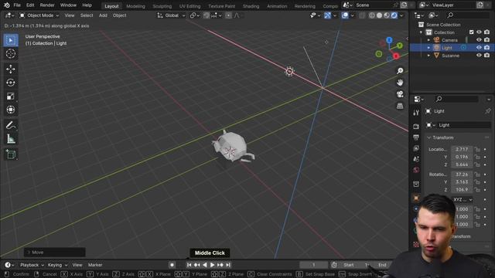The height and width of the screenshot is (278, 495).
Task: Select the Scale tool
Action: click(x=11, y=96)
